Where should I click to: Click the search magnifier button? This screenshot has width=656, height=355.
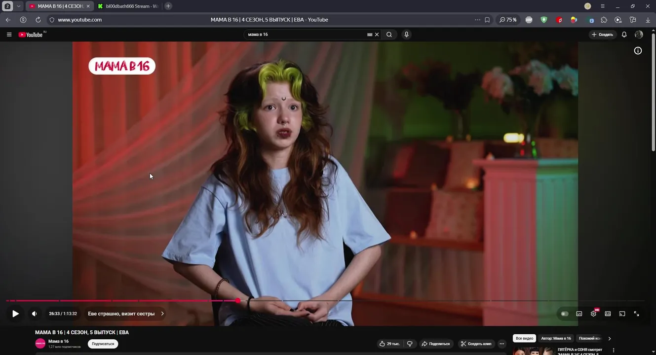389,35
